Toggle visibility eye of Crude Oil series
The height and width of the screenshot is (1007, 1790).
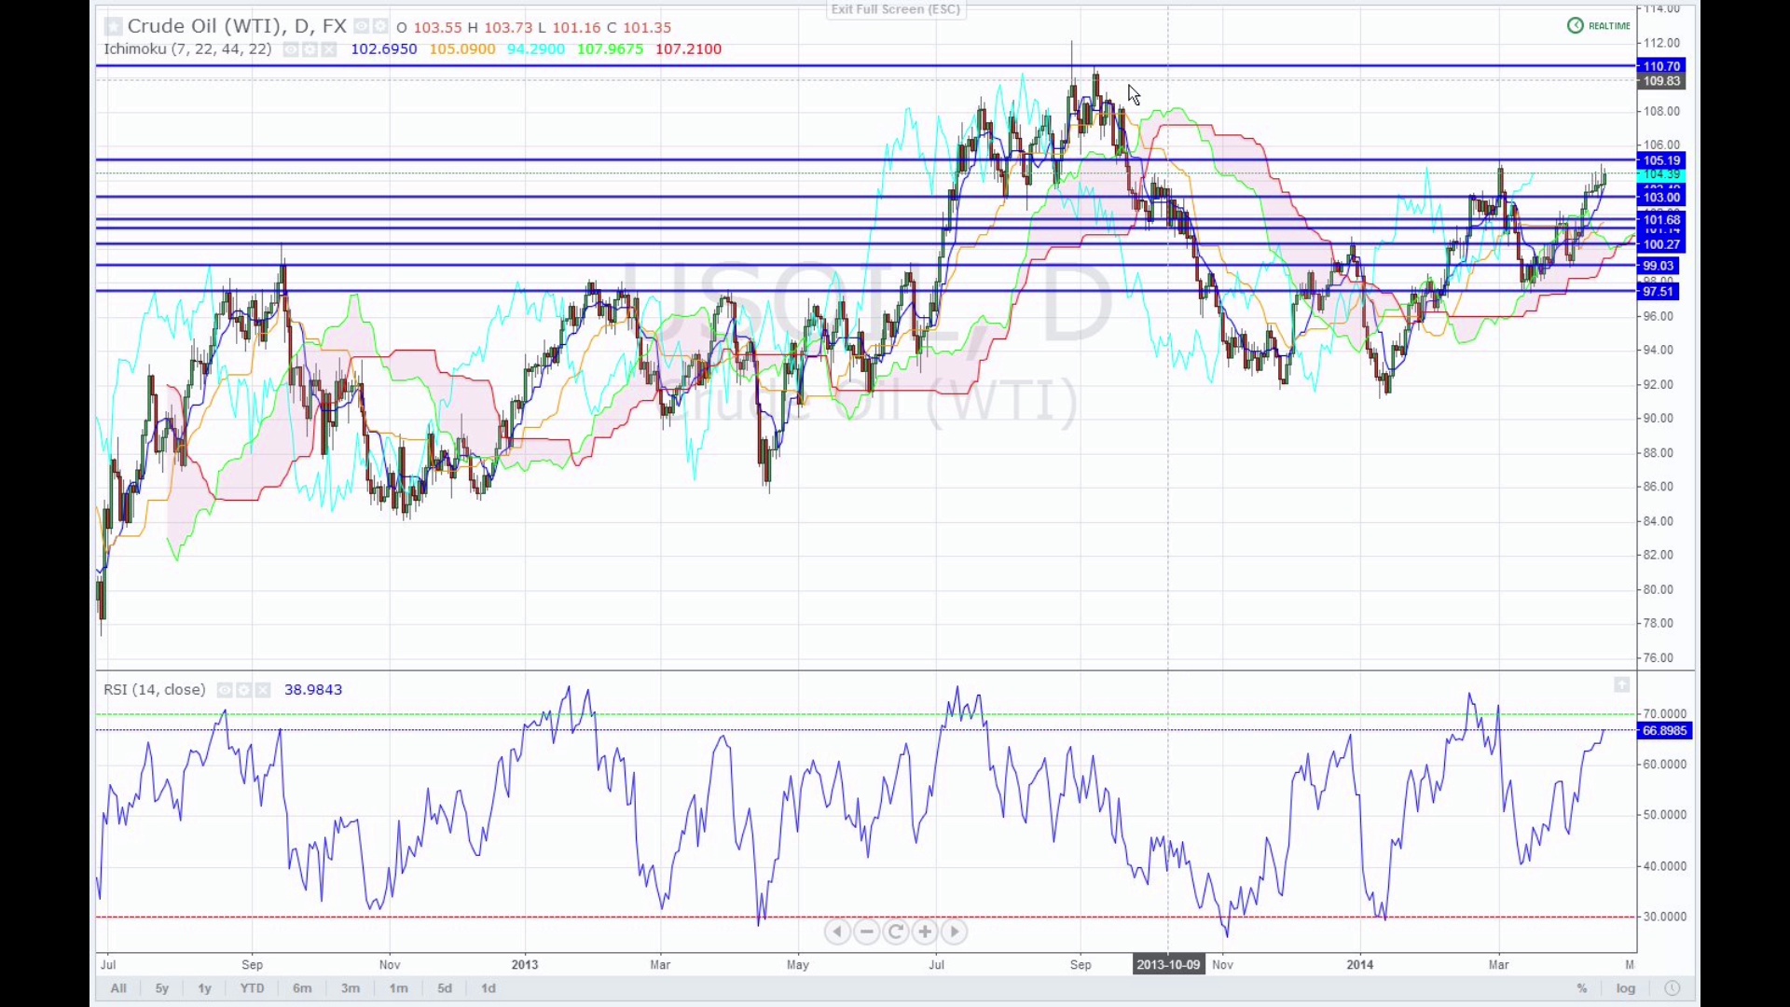[362, 27]
